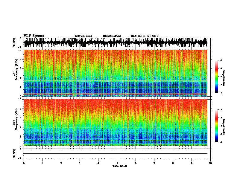Click time axis tick label "9"
This screenshot has width=237, height=183.
[192, 163]
